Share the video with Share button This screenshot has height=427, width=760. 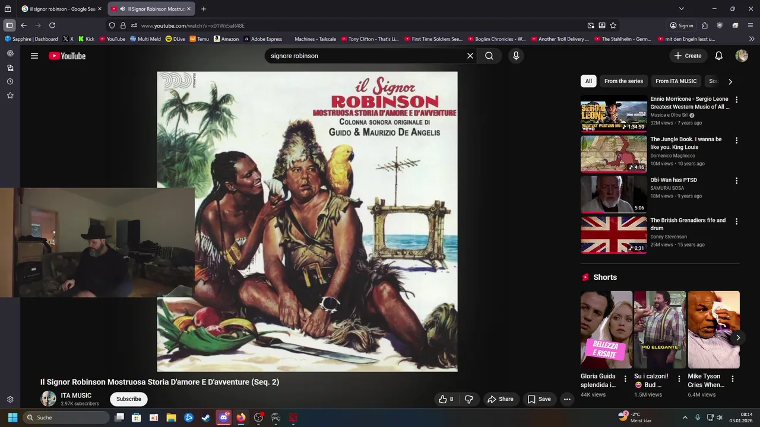(x=501, y=399)
